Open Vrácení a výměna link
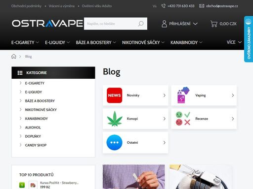Image resolution: width=253 pixels, height=189 pixels. coord(62,6)
